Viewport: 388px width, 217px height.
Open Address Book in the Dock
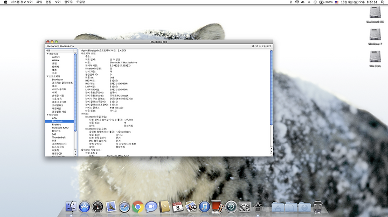[164, 207]
